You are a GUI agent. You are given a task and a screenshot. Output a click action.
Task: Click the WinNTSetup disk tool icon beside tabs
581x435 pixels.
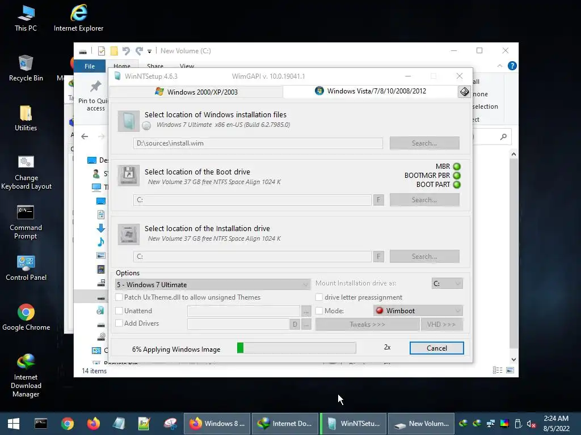coord(464,91)
